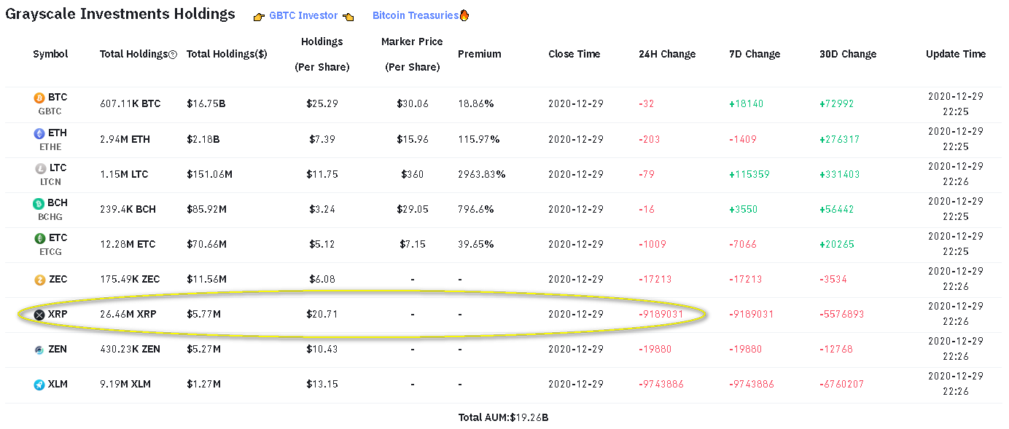Click the 24H Change column header
The height and width of the screenshot is (429, 1009).
pos(667,54)
